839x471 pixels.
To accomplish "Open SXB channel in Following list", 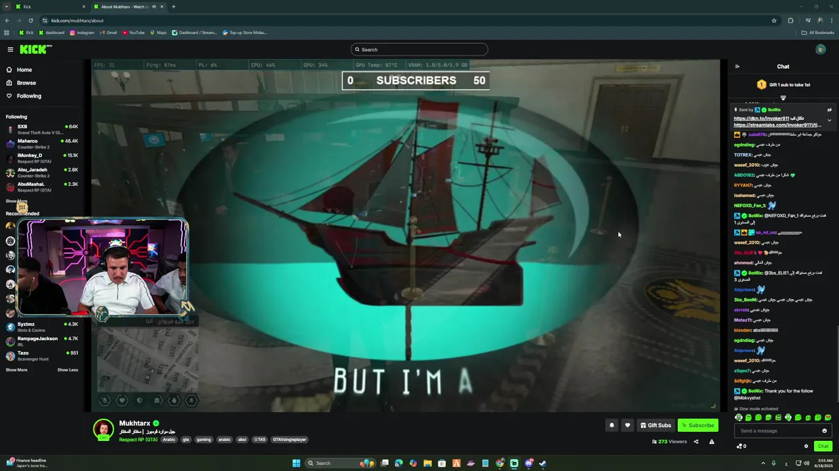I will (x=42, y=130).
